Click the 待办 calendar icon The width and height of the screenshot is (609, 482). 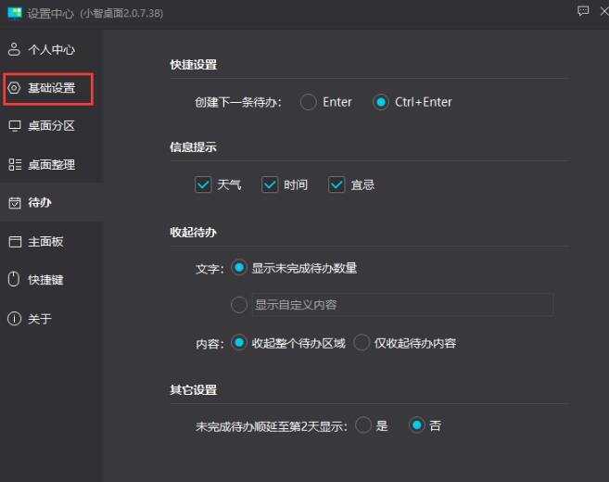click(x=15, y=203)
